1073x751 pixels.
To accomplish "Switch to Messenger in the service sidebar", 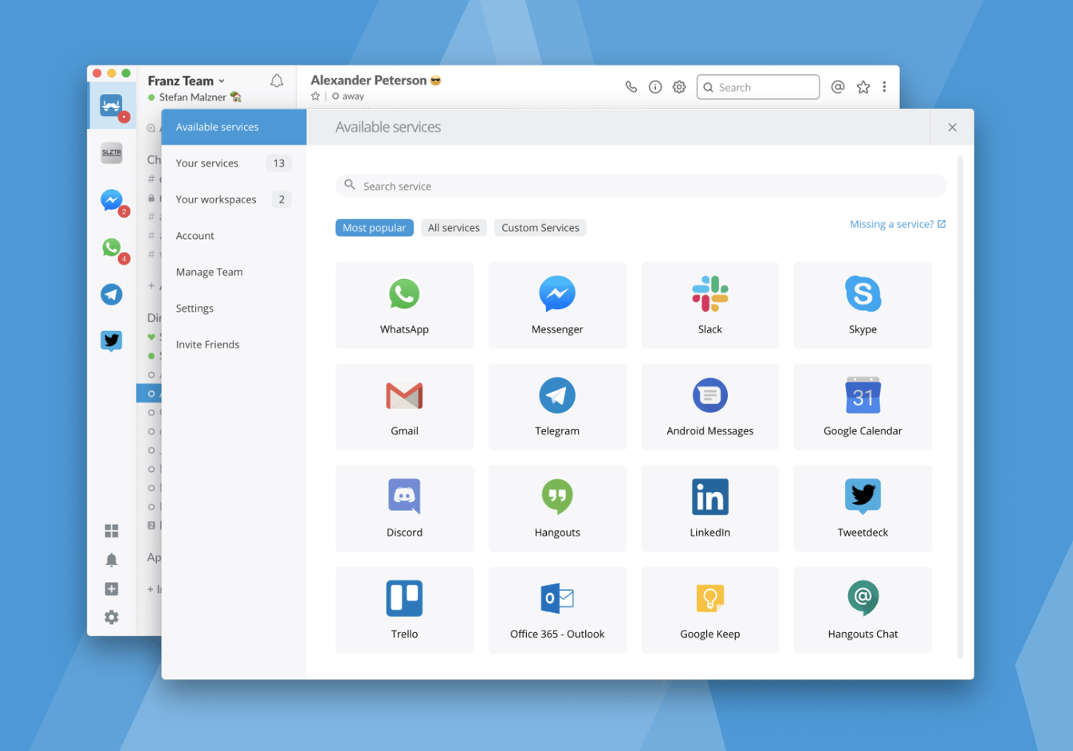I will click(112, 200).
